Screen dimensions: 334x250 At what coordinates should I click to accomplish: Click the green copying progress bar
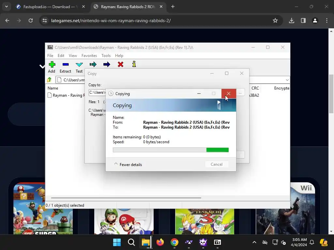pos(171,150)
